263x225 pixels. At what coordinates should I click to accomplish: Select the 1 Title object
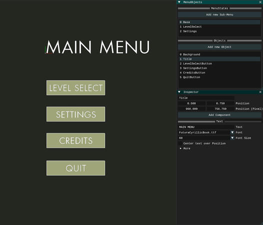pos(219,59)
